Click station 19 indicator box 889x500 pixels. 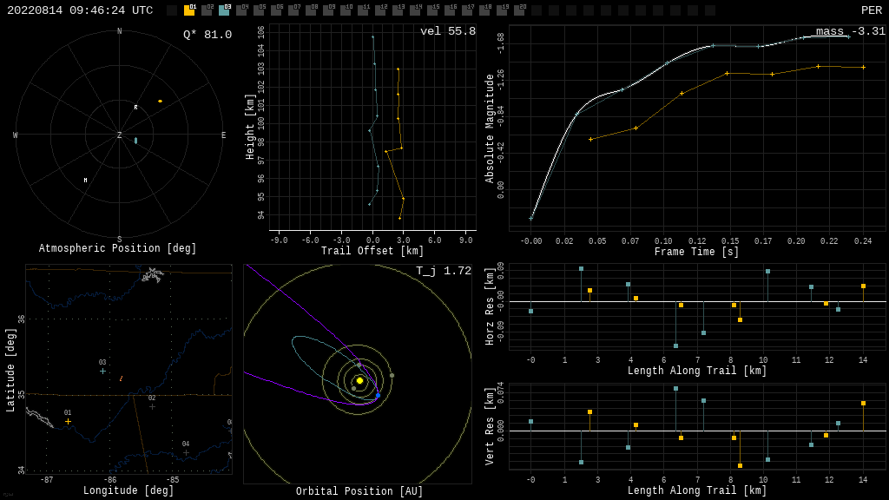point(503,10)
